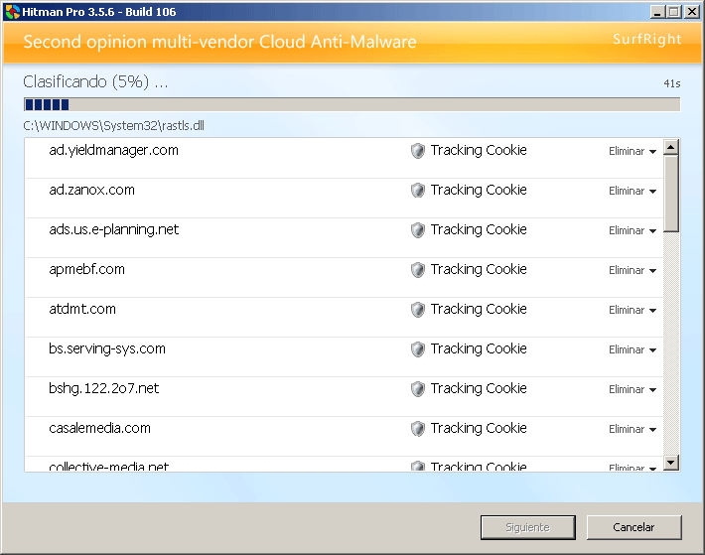Click the scan progress bar
Viewport: 705px width, 555px height.
[352, 104]
